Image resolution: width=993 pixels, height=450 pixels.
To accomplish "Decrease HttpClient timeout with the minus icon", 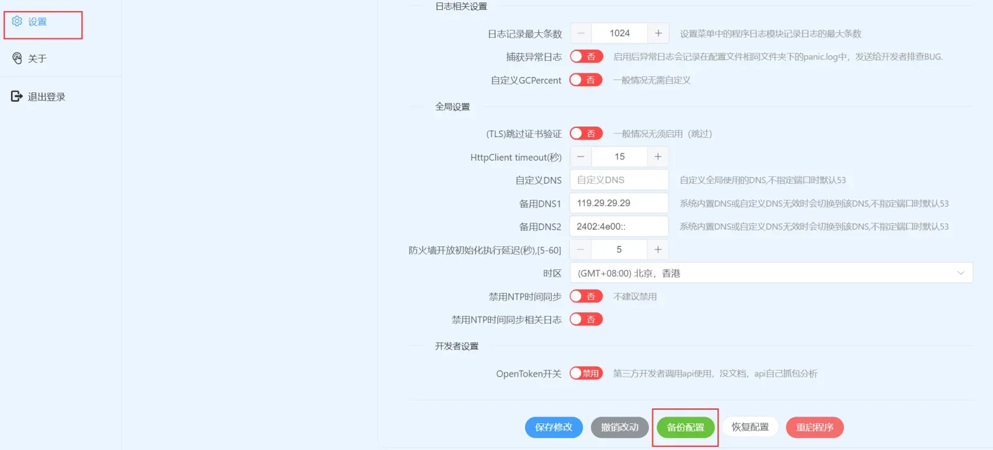I will 581,156.
